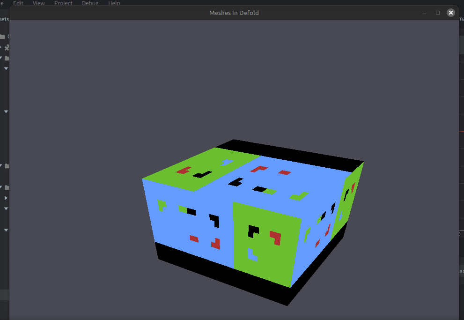
Task: Open the Debug menu
Action: pos(90,3)
